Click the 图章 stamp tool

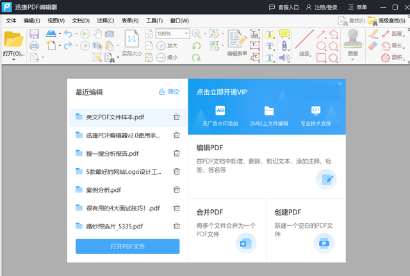353,42
